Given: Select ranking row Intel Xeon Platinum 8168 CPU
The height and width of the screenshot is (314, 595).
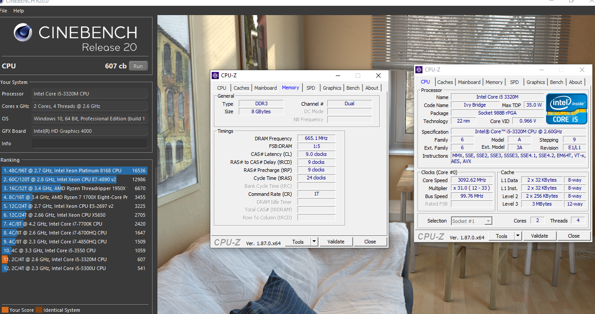Looking at the screenshot, I should [75, 171].
